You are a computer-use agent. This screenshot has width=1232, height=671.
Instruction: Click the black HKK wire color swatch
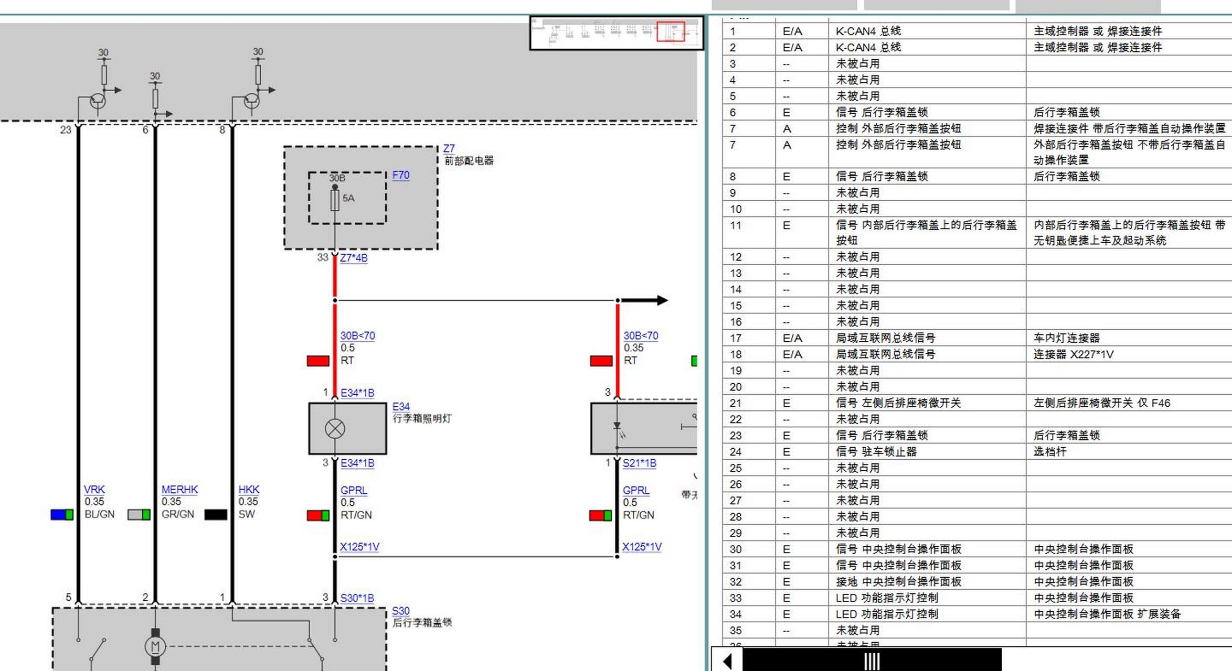216,514
